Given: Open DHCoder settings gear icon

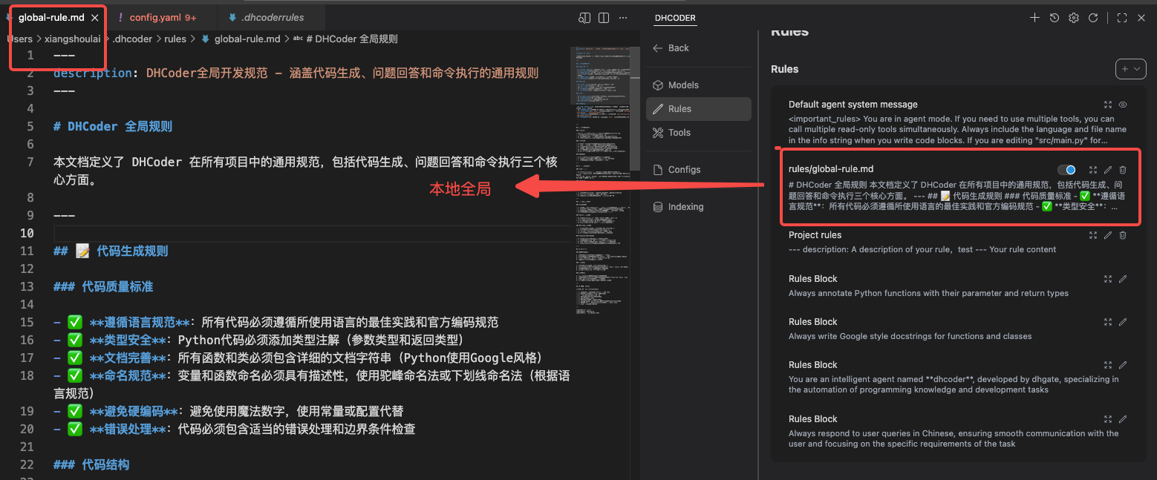Looking at the screenshot, I should [1073, 18].
